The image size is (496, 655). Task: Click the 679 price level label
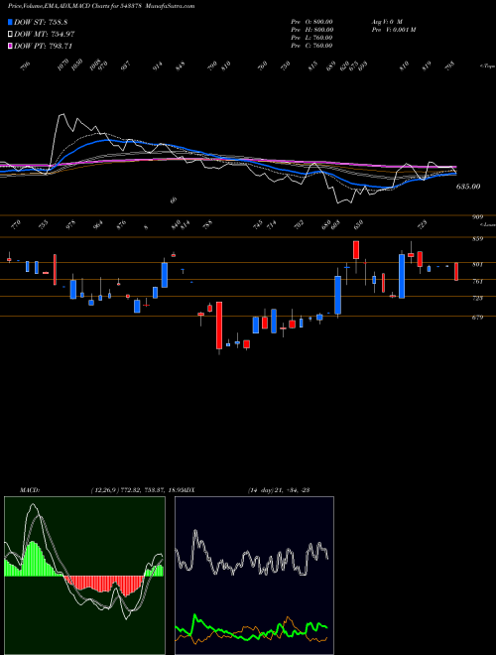[477, 318]
